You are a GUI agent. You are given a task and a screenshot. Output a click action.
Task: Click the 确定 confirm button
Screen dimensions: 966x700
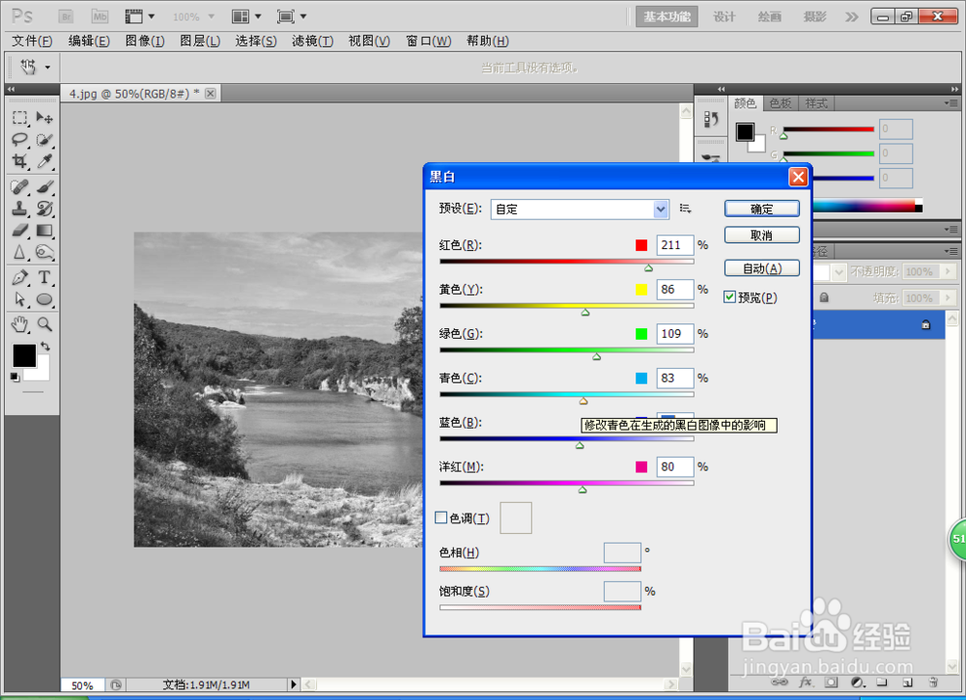(762, 209)
